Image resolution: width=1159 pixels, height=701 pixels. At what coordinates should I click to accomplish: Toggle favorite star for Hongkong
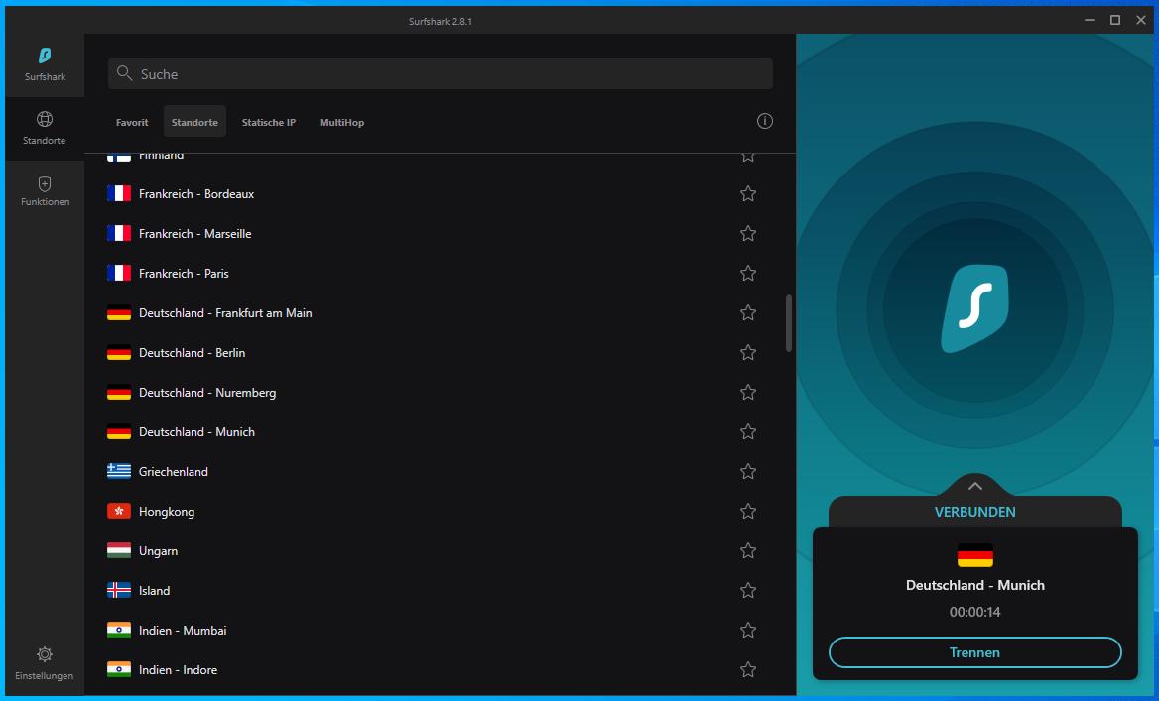click(x=748, y=512)
